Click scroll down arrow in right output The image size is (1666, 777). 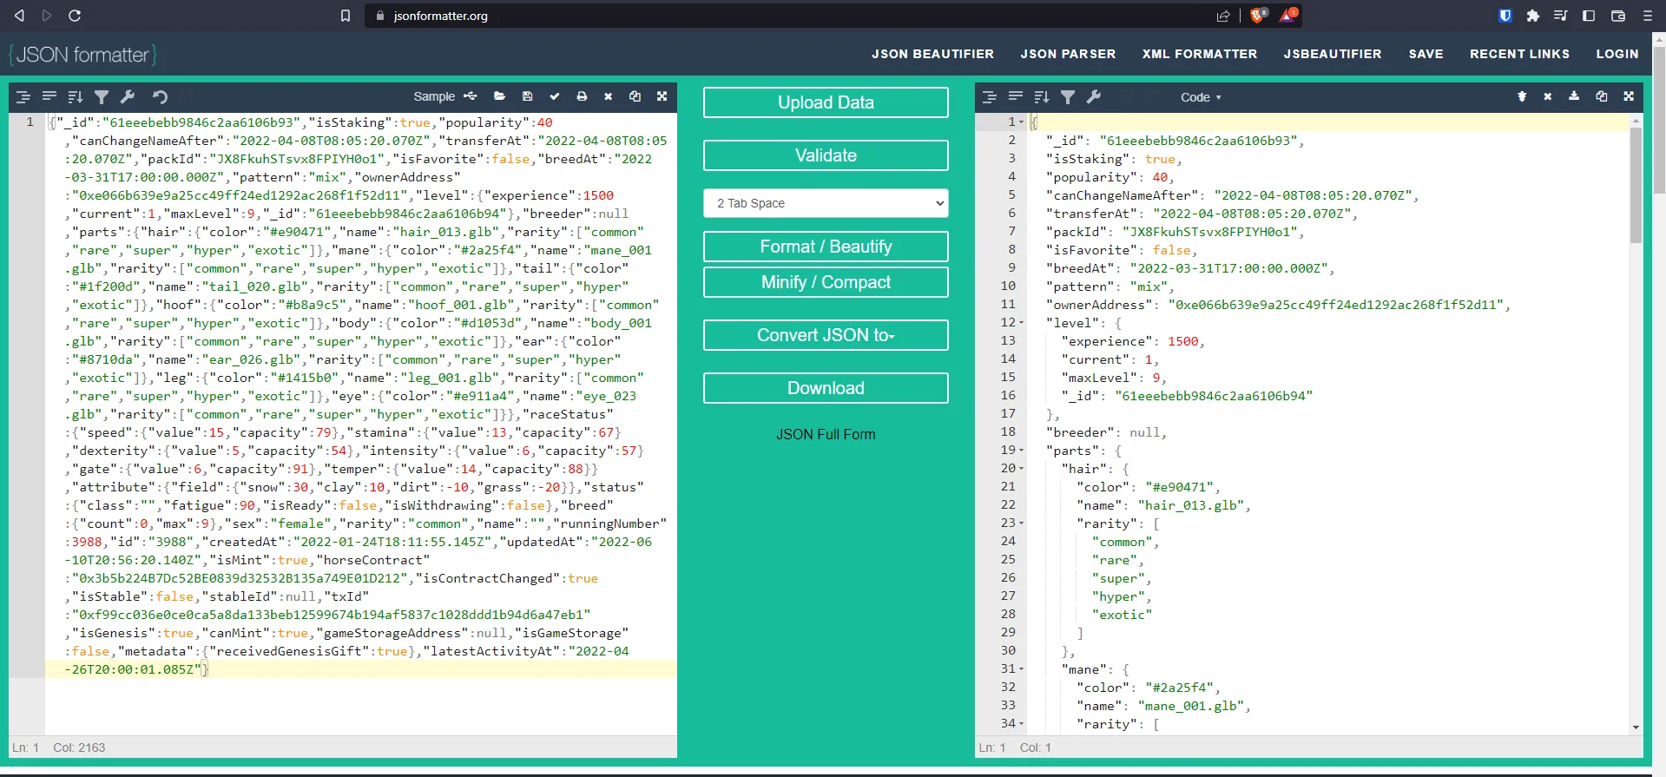pos(1636,728)
